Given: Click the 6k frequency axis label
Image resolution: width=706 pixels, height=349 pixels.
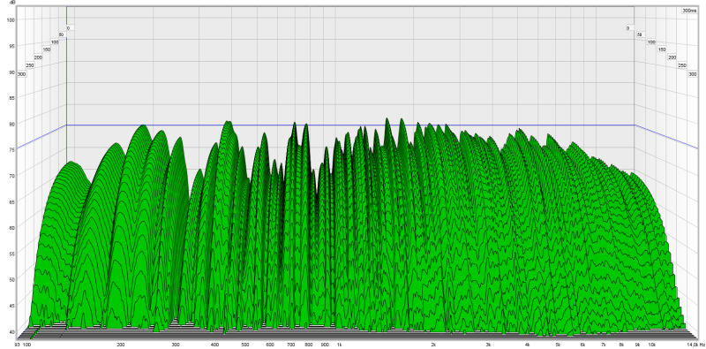Looking at the screenshot, I should click(582, 345).
